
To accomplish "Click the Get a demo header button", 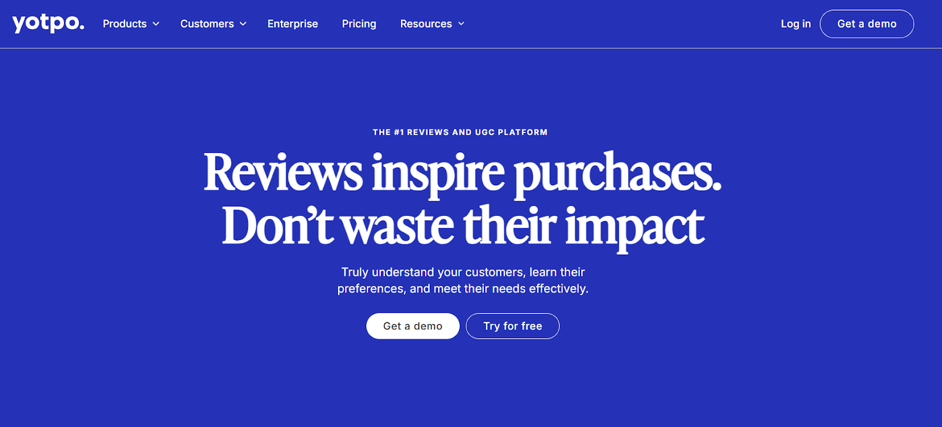I will [866, 24].
